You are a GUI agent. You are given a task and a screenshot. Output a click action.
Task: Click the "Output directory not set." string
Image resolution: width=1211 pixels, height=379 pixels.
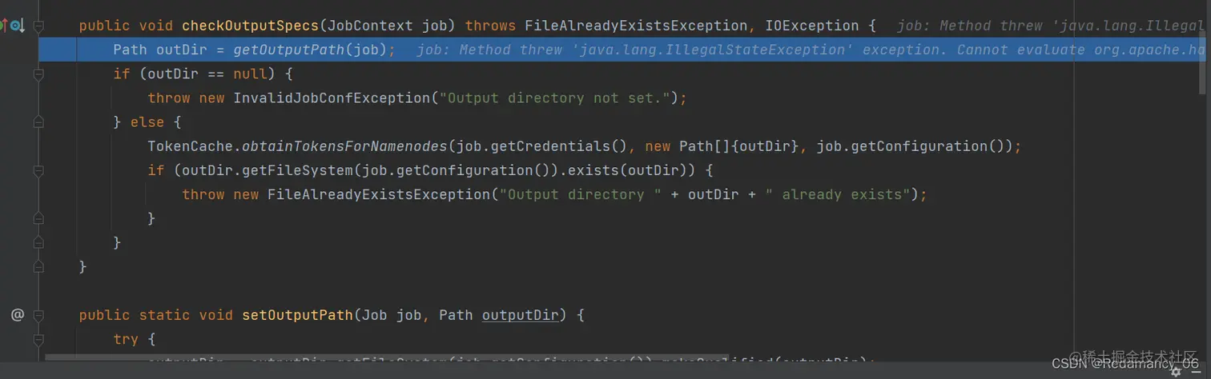point(555,98)
